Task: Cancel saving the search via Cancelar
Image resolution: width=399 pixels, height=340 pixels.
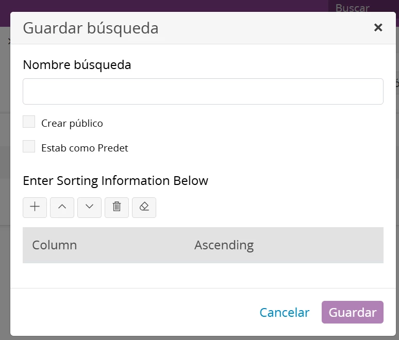Action: coord(285,312)
